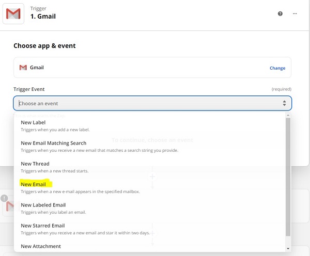The height and width of the screenshot is (256, 310).
Task: Click 'Triggers when you label an email.' description
Action: point(53,212)
